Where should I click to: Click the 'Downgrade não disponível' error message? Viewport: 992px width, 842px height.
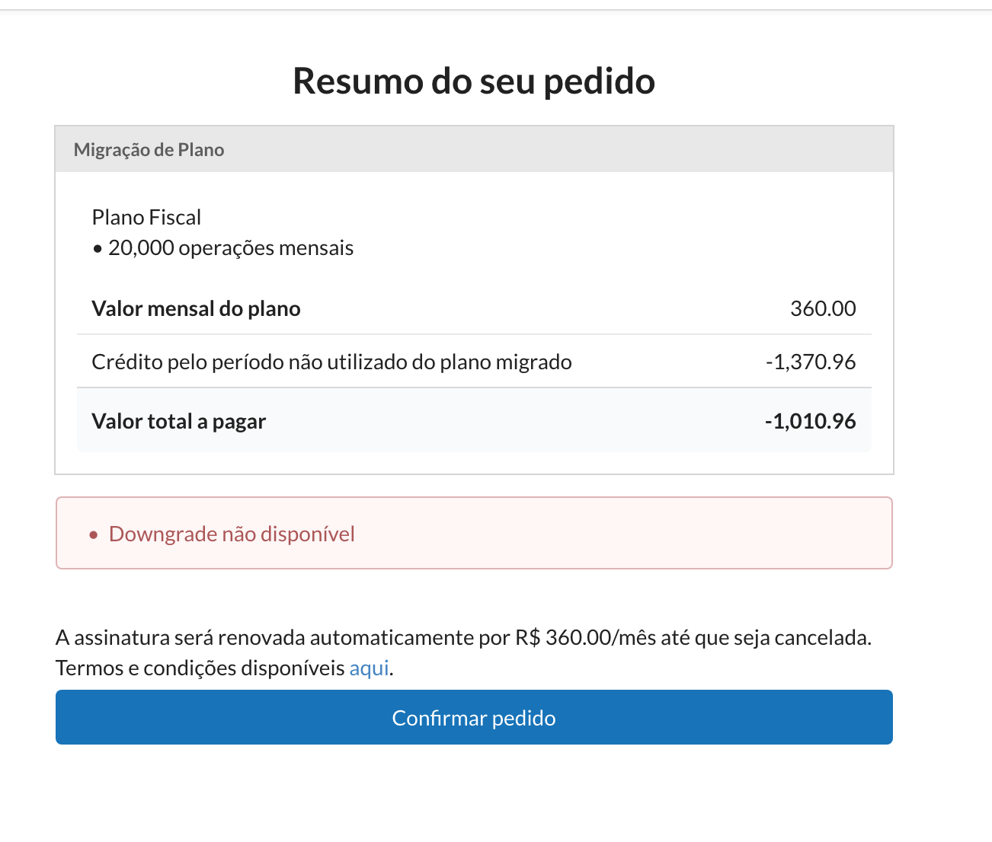(x=232, y=534)
